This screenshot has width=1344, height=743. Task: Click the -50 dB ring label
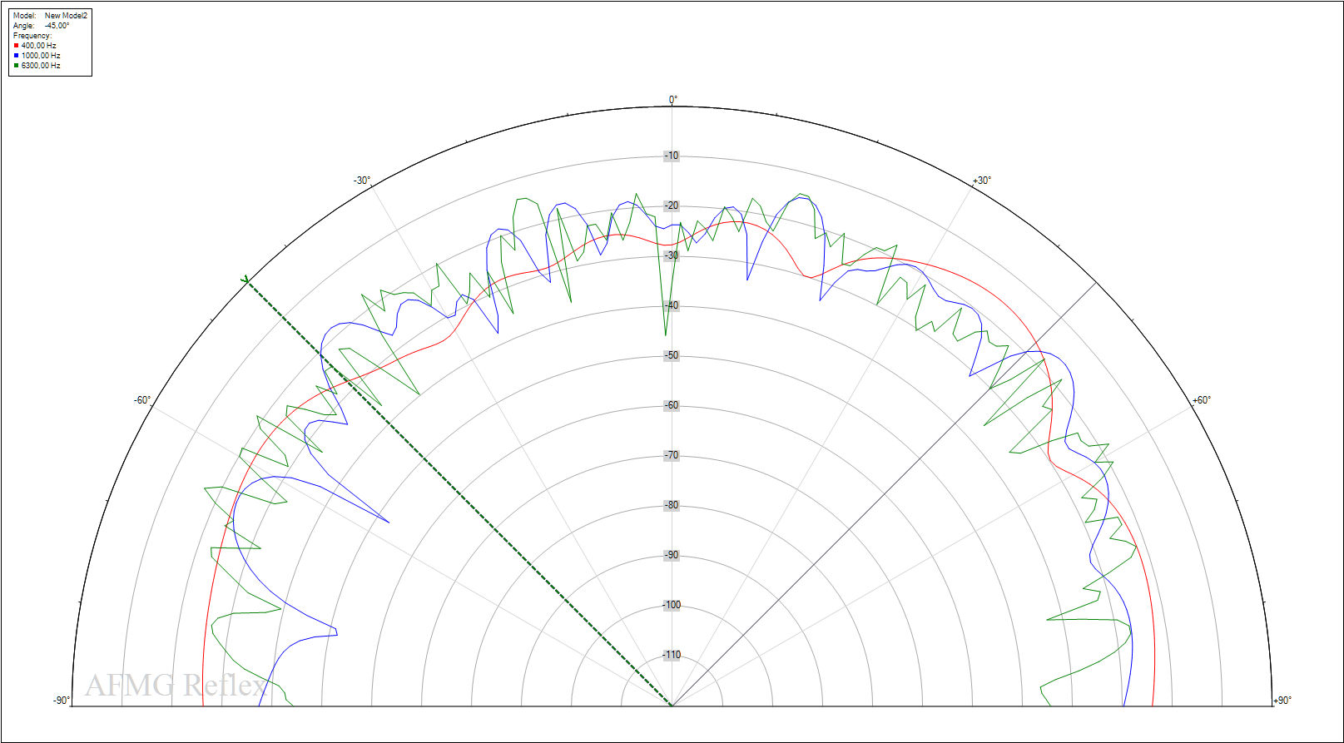[x=672, y=355]
